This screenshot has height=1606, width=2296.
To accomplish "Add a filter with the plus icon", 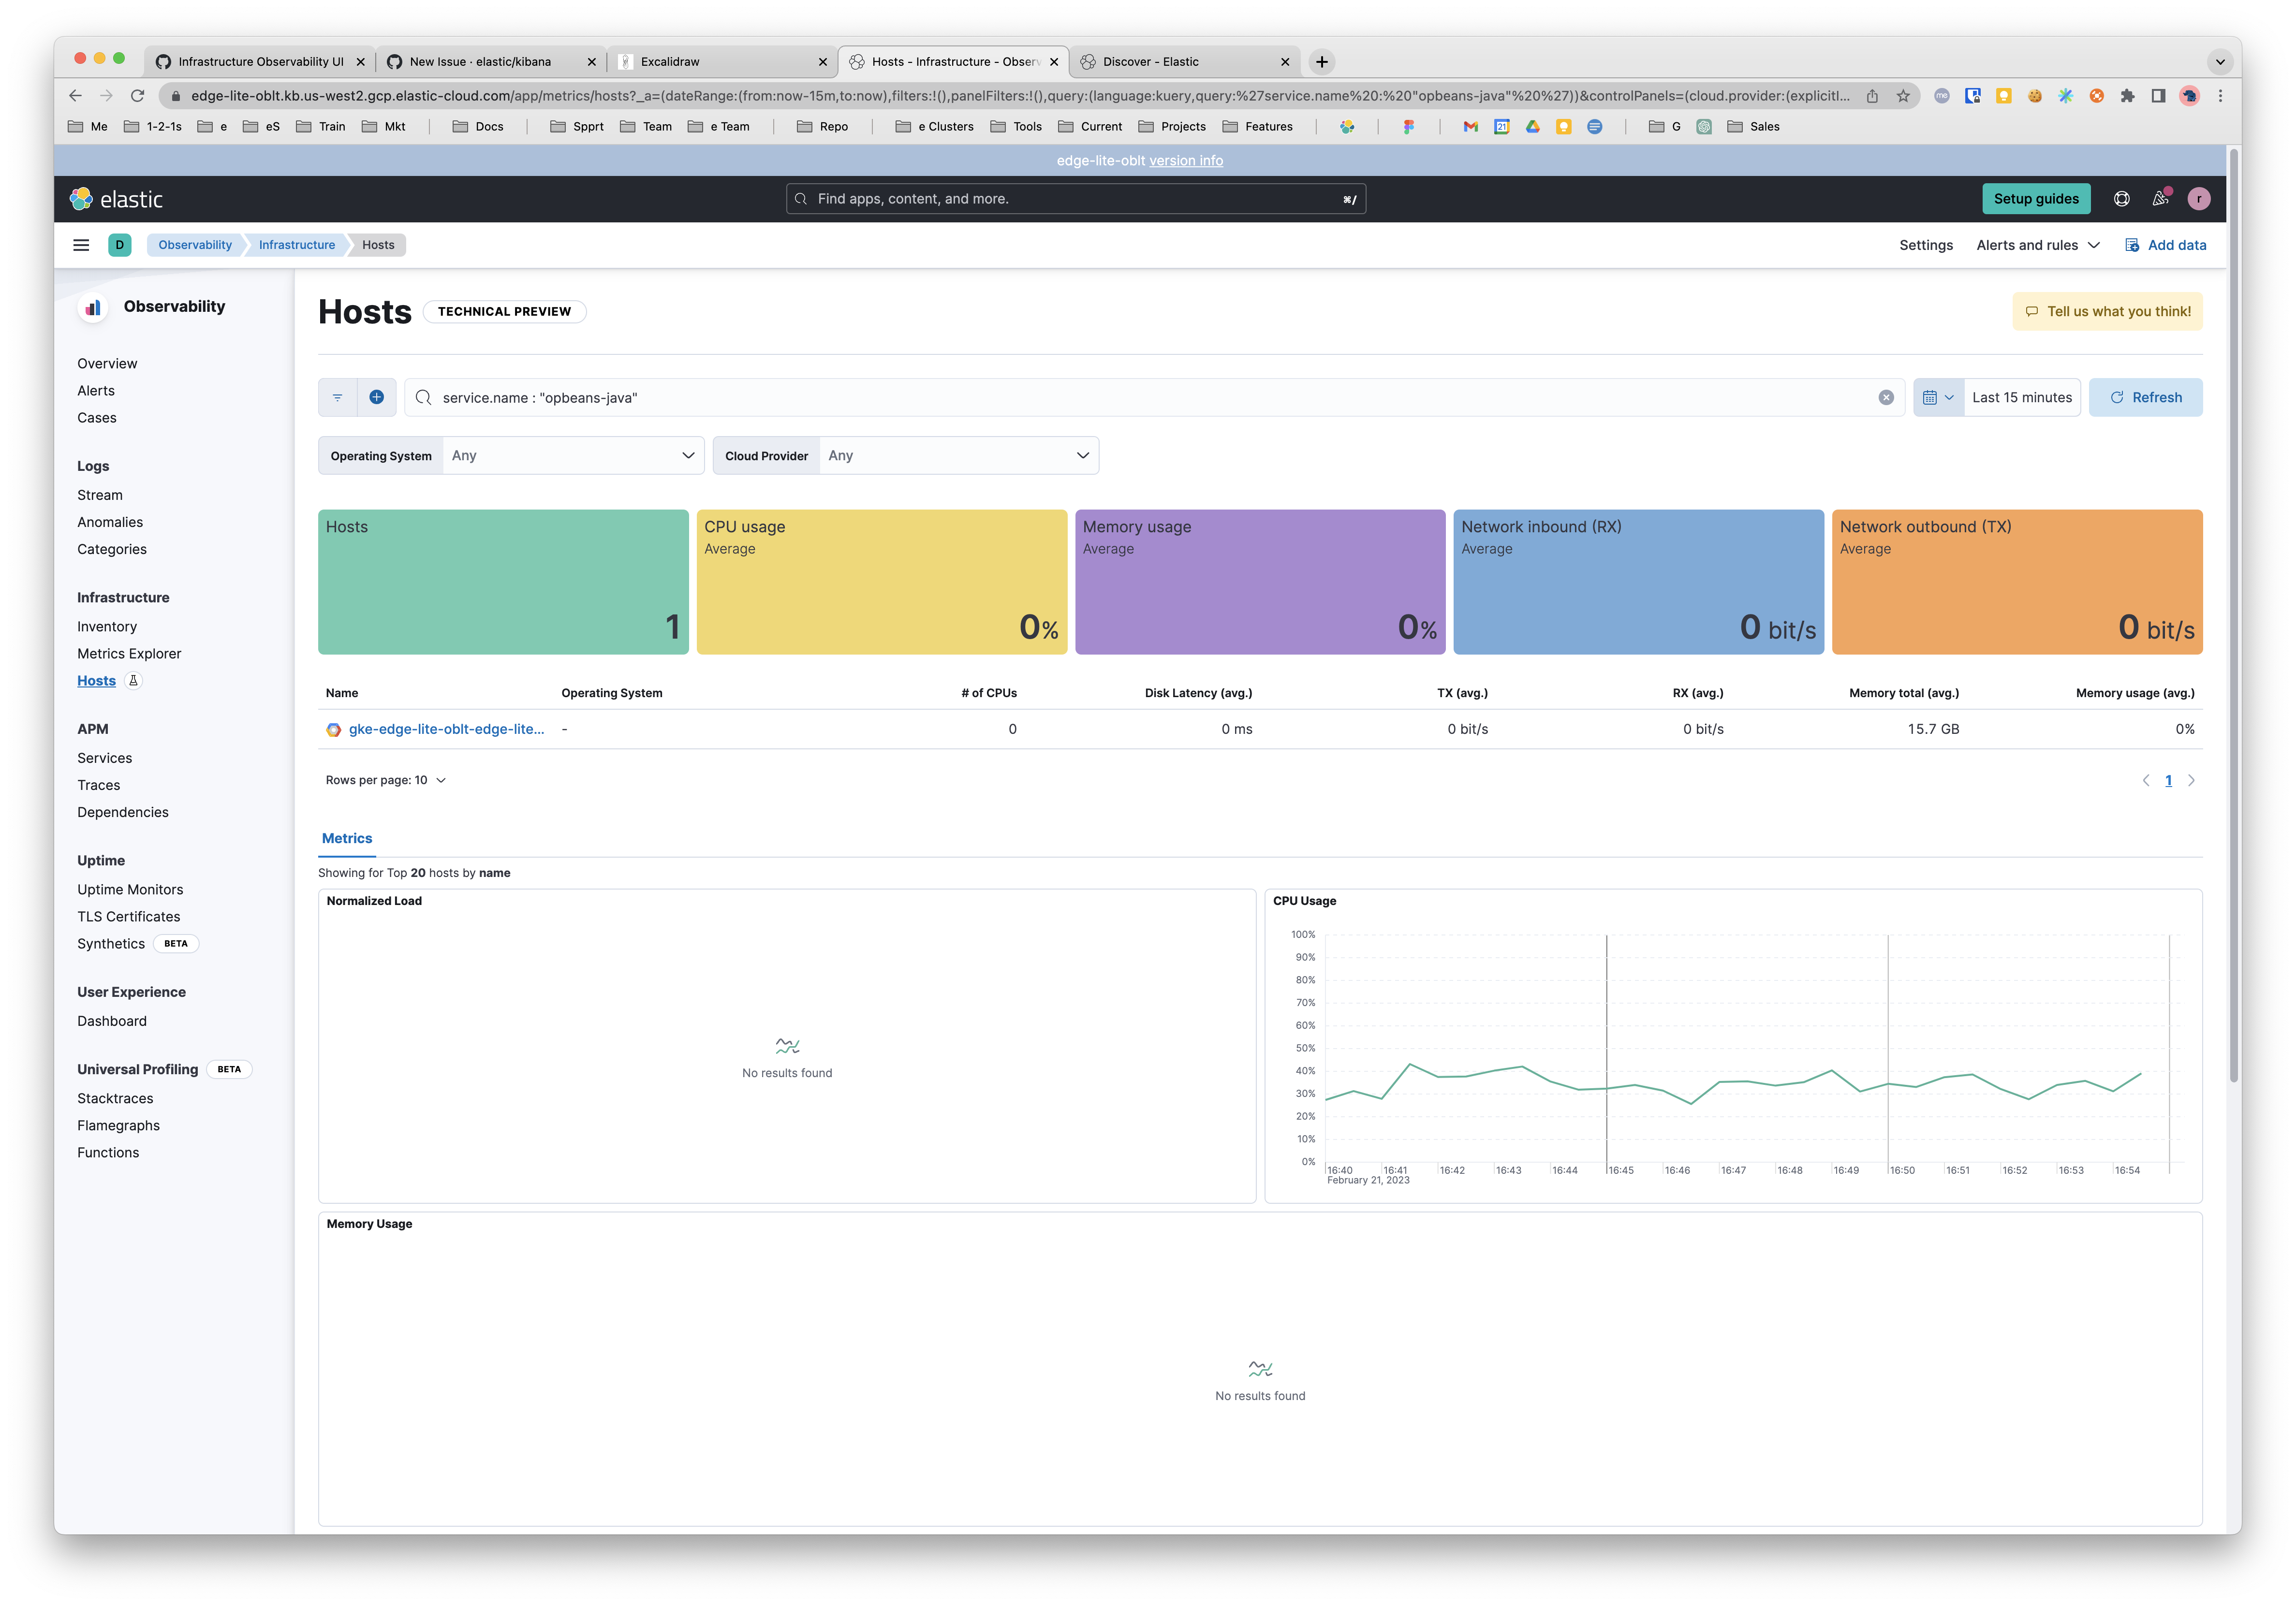I will [x=377, y=397].
